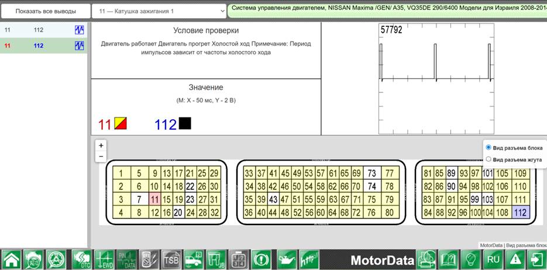
Task: Click the red '11' pin label under Значение
Action: point(104,124)
